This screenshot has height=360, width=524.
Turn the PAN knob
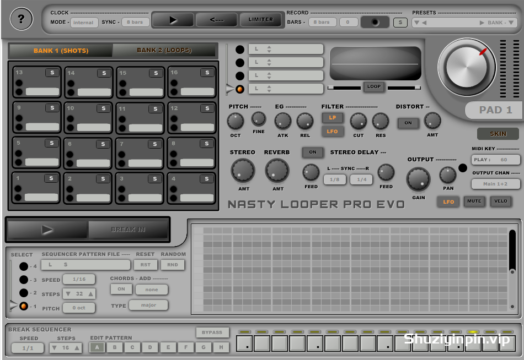(x=448, y=175)
